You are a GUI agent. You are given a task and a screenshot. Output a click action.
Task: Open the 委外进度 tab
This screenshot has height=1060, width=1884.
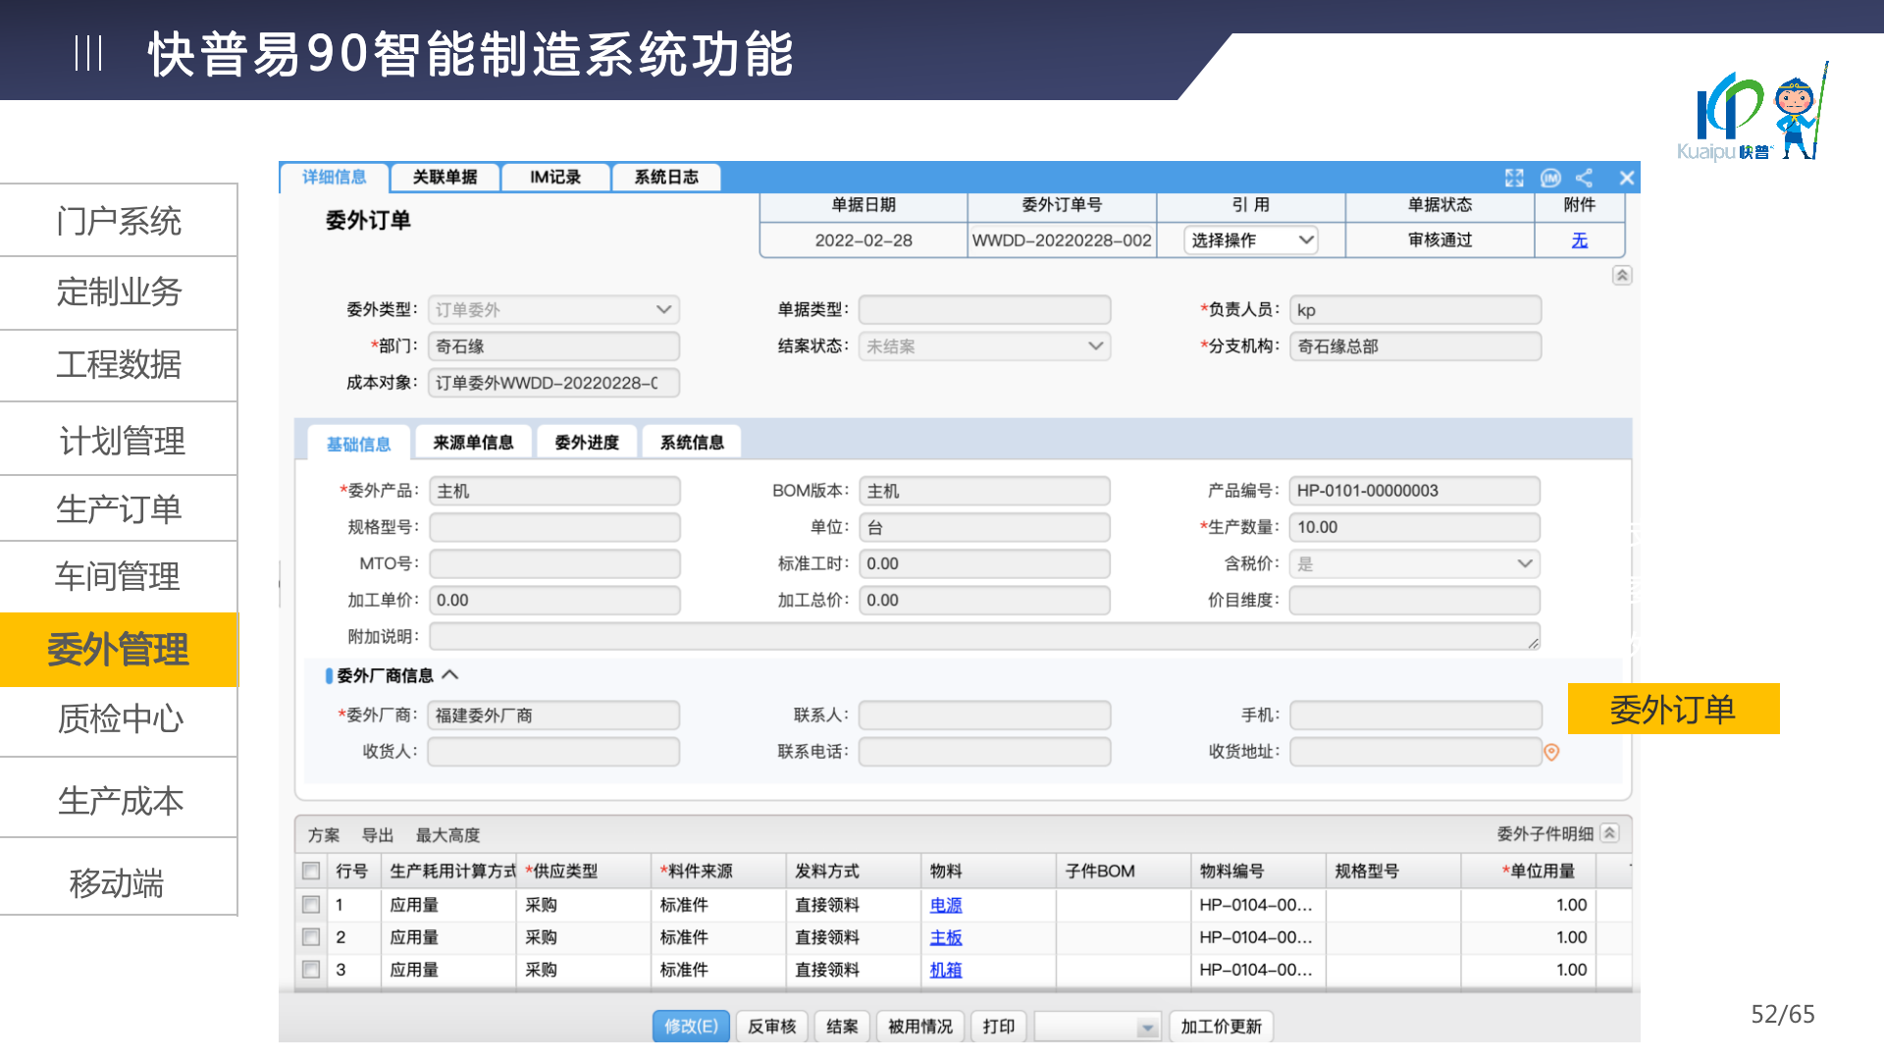(587, 443)
